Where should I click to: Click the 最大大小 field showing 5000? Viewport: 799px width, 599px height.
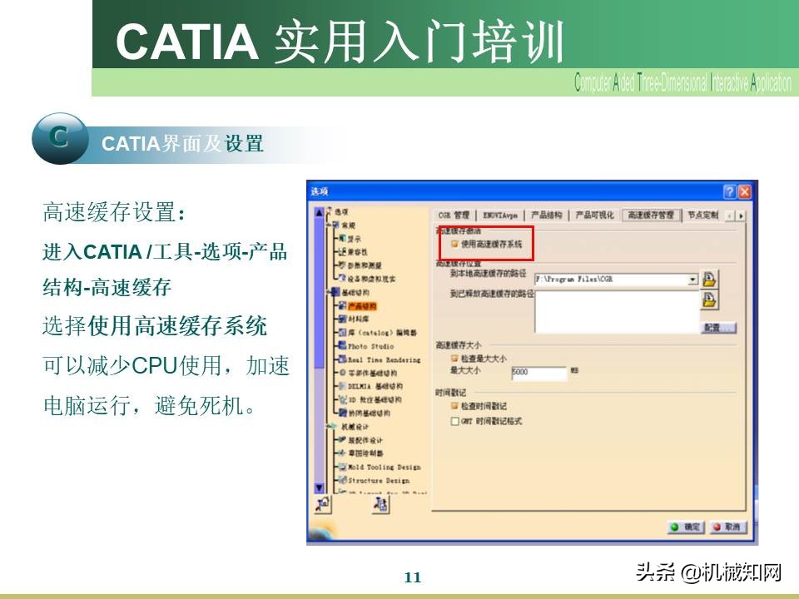point(538,373)
